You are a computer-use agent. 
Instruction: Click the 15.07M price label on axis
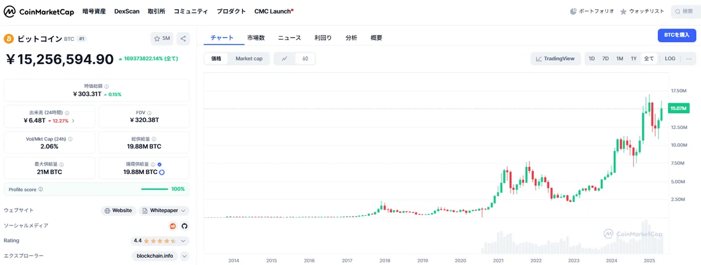[x=678, y=109]
